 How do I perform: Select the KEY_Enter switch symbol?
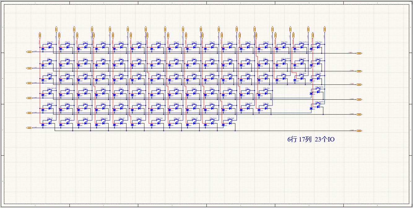pos(265,90)
